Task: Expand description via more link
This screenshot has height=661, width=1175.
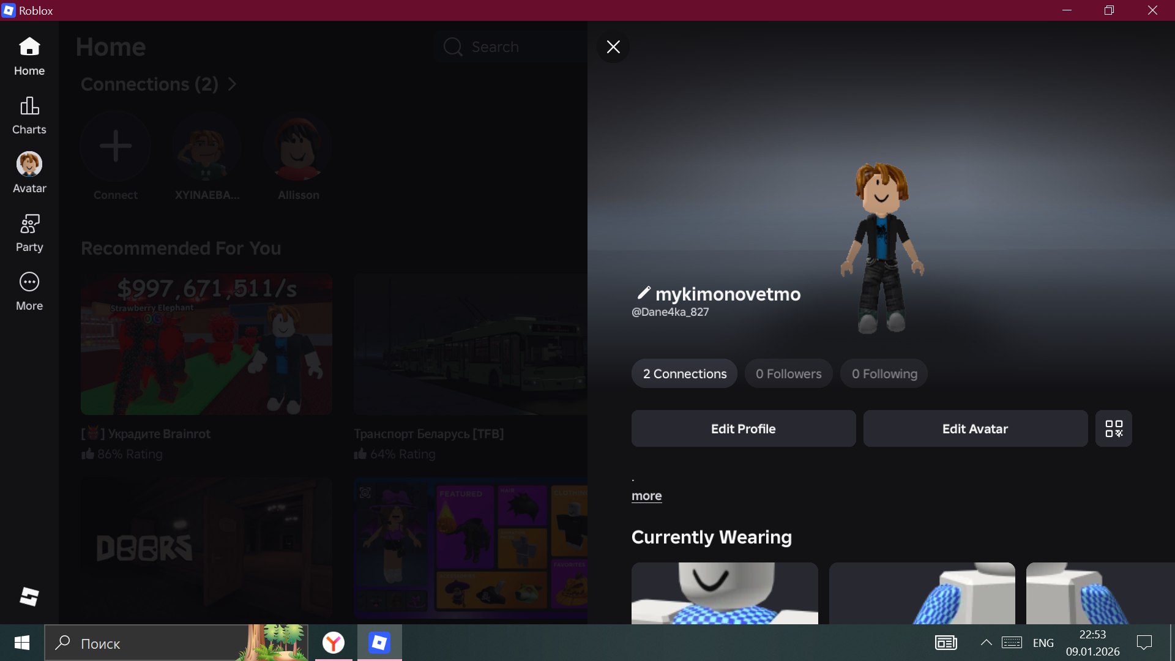Action: coord(646,496)
